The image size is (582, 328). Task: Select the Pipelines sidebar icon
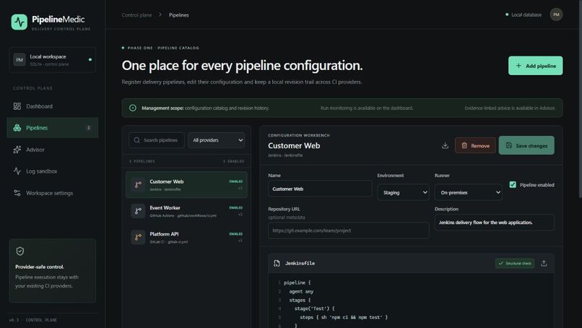(x=17, y=128)
